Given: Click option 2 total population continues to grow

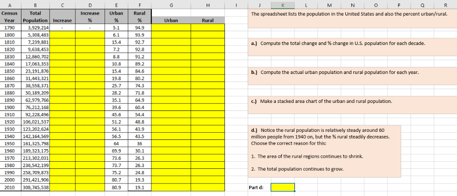Looking at the screenshot, I should [x=298, y=169].
